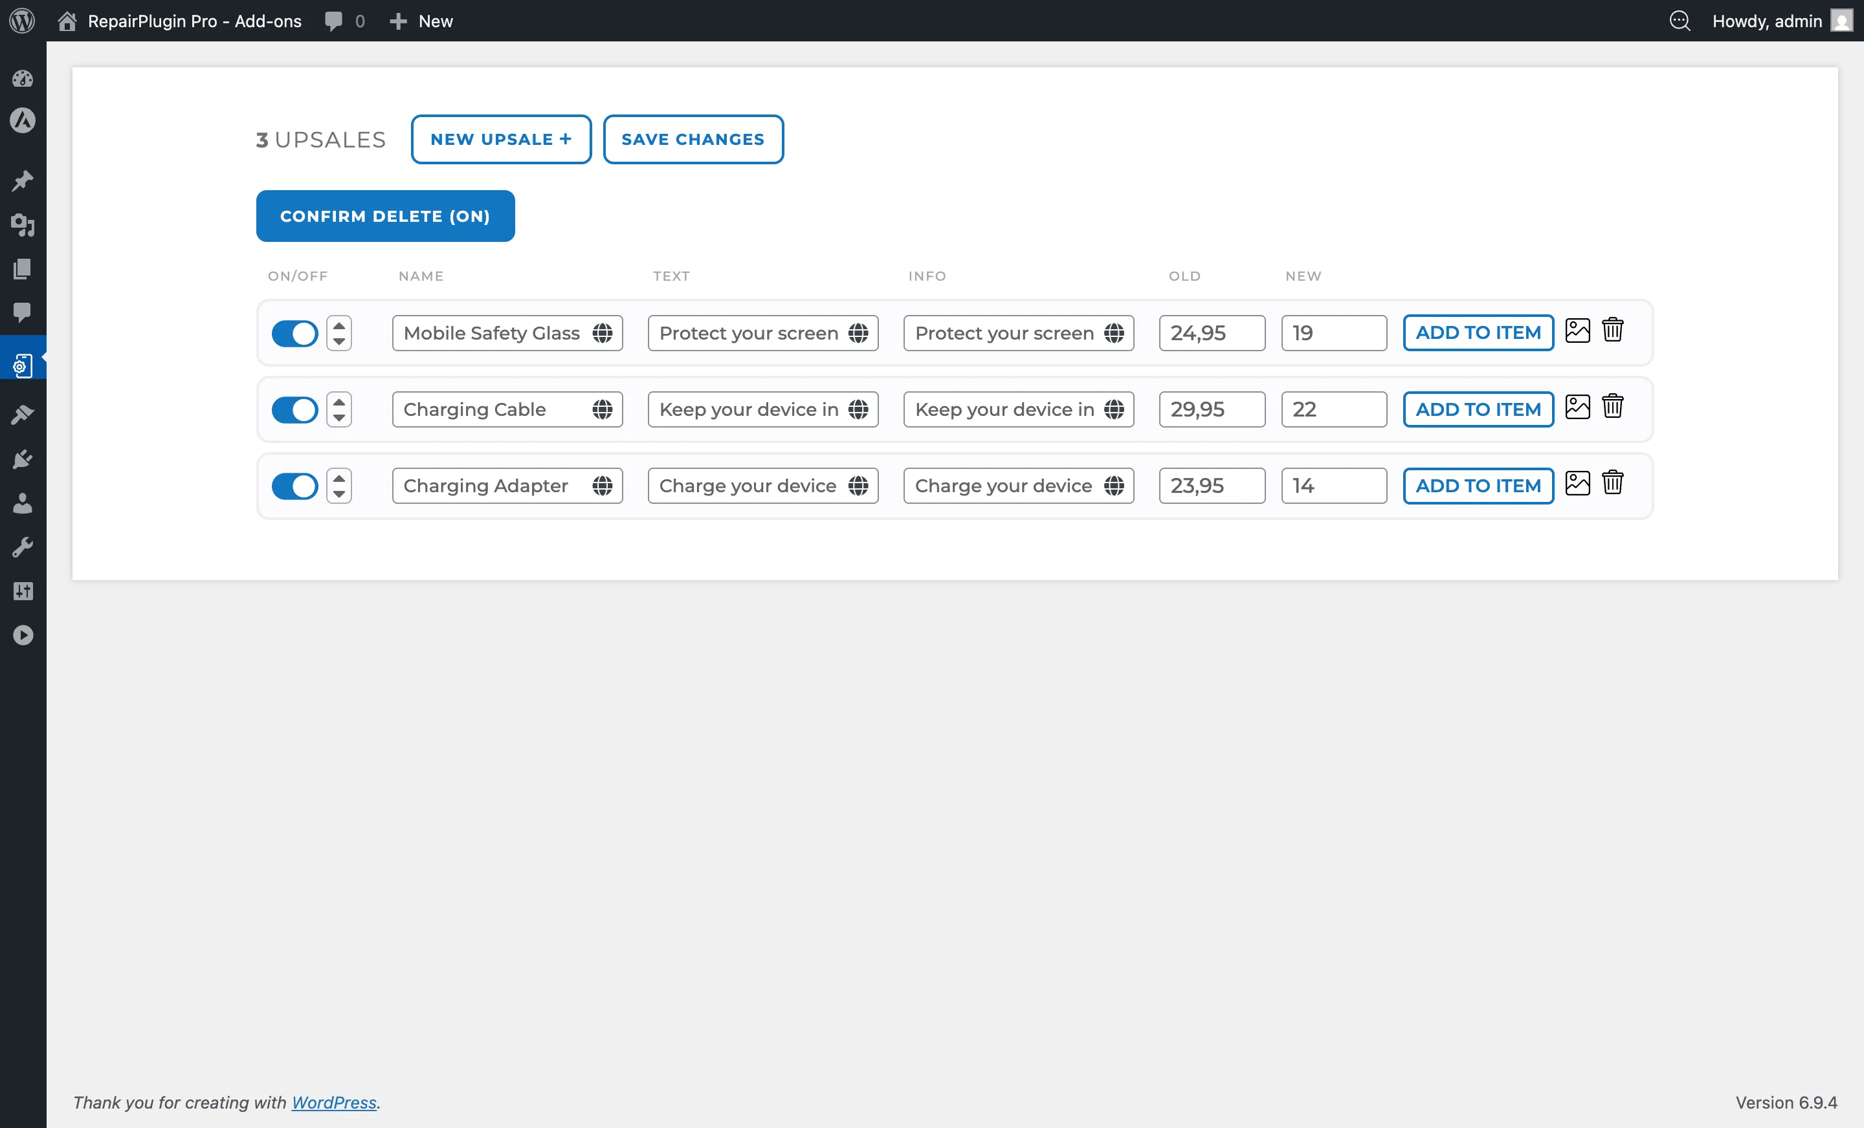Open the Comments sidebar icon
Screen dimensions: 1864x1128
tap(23, 313)
